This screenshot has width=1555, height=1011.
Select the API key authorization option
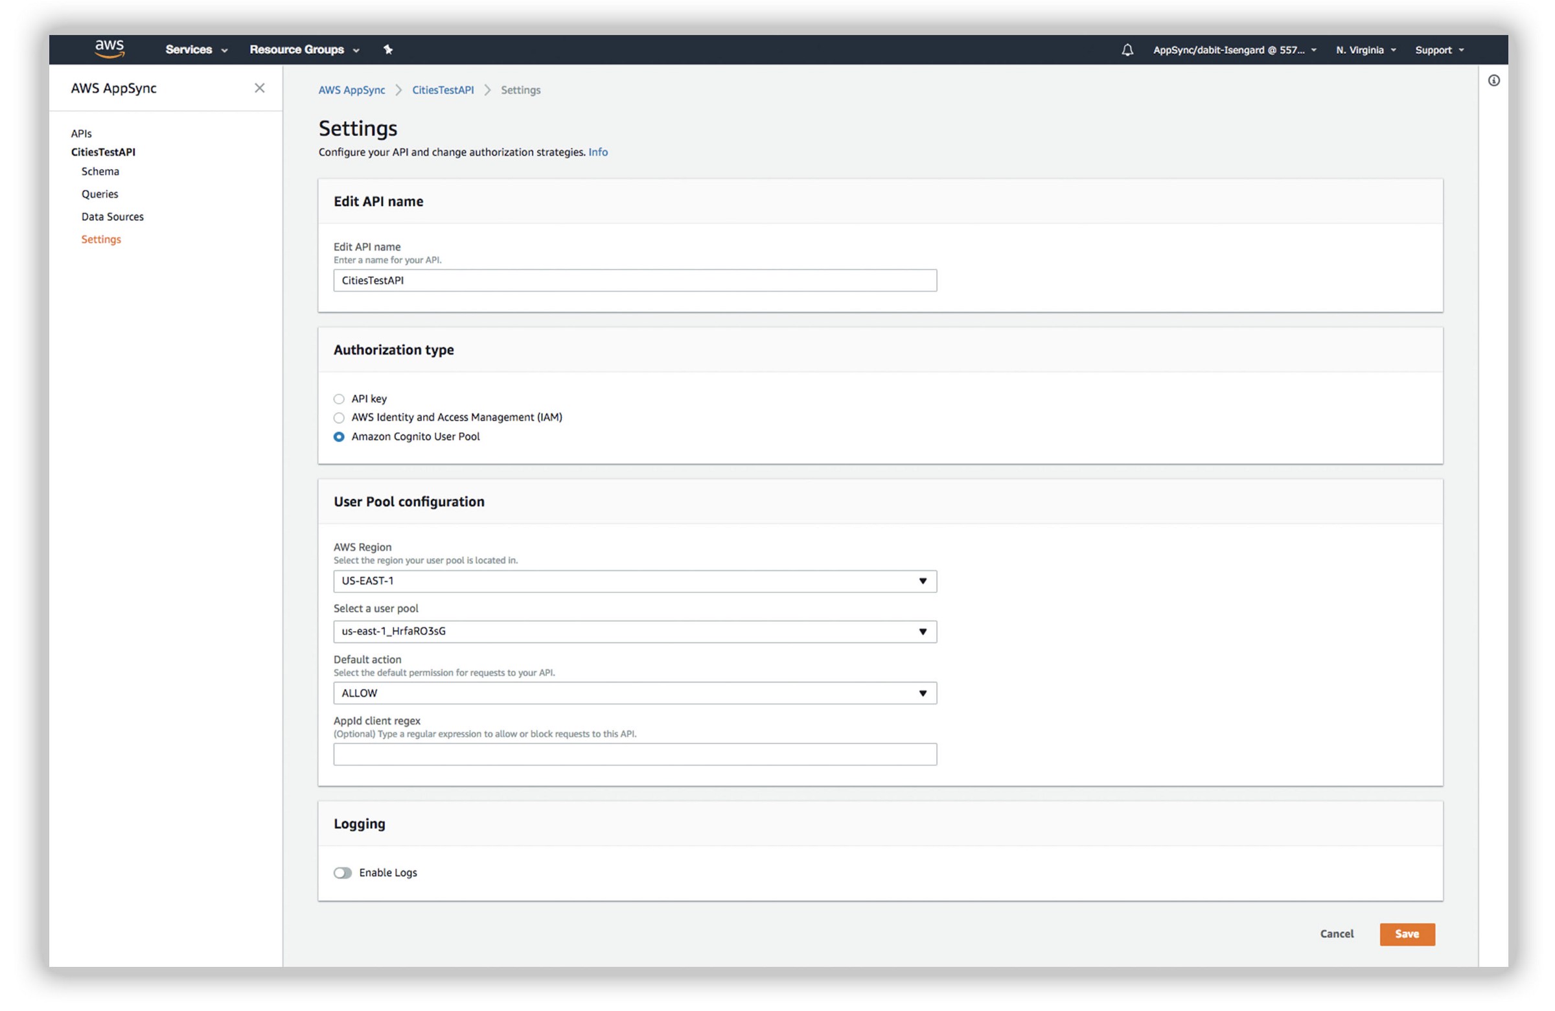[x=338, y=399]
